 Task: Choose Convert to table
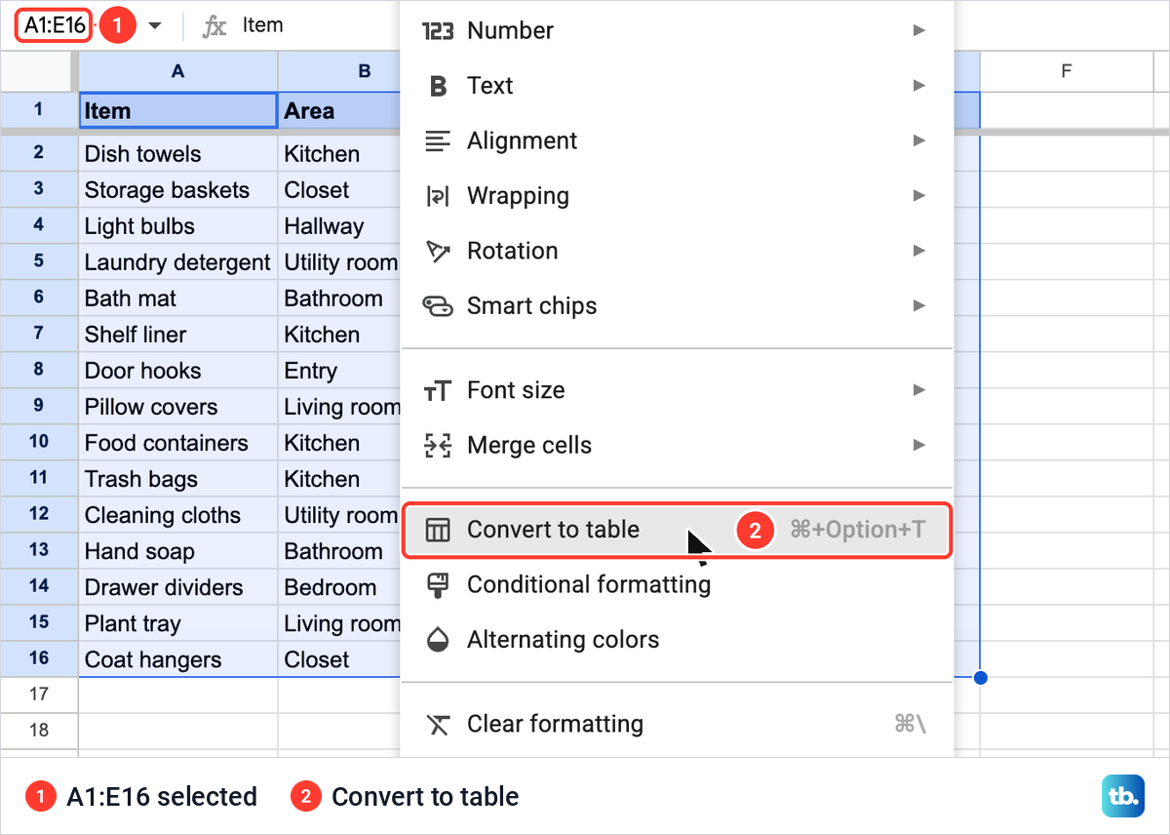(677, 530)
